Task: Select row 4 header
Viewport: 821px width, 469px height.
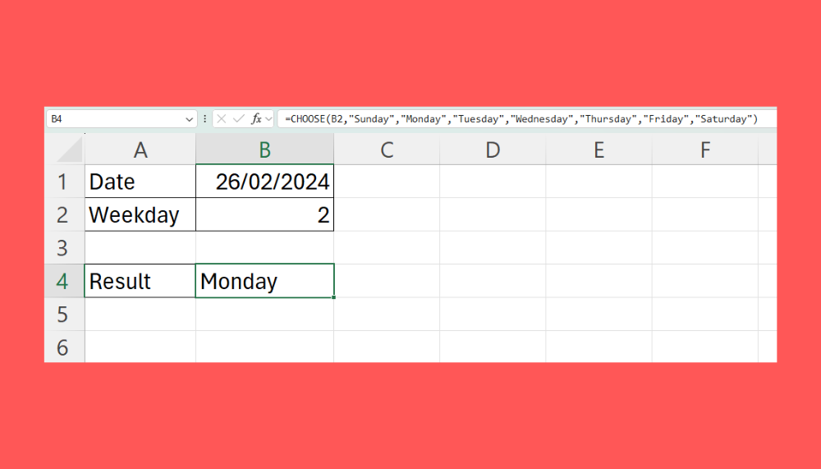Action: pos(64,281)
